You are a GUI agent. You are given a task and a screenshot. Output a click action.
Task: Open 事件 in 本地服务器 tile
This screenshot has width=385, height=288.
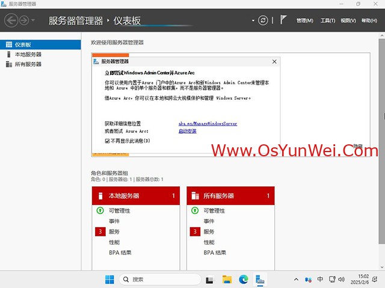point(114,221)
